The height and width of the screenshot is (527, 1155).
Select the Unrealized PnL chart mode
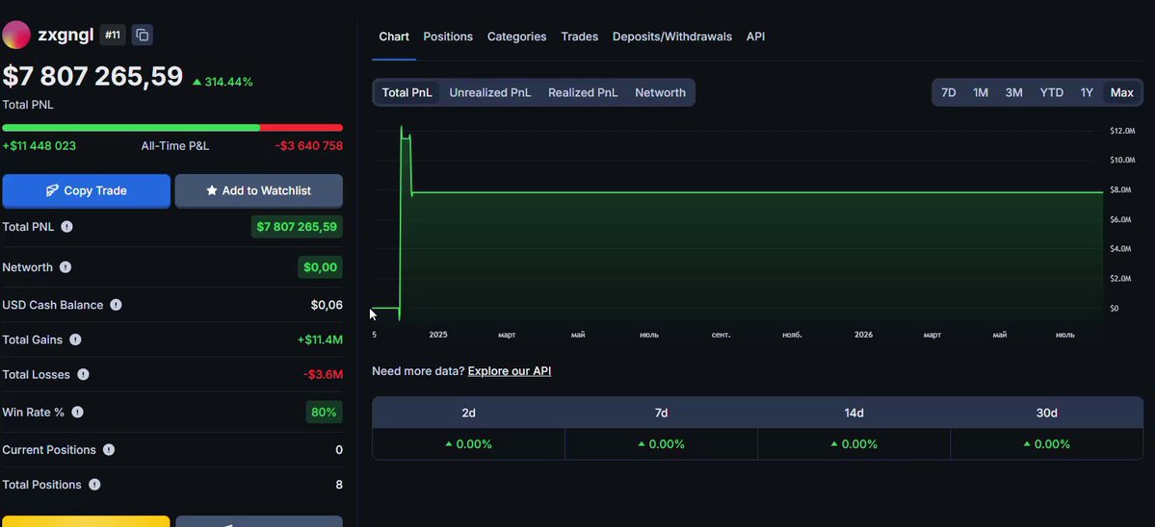pos(490,92)
